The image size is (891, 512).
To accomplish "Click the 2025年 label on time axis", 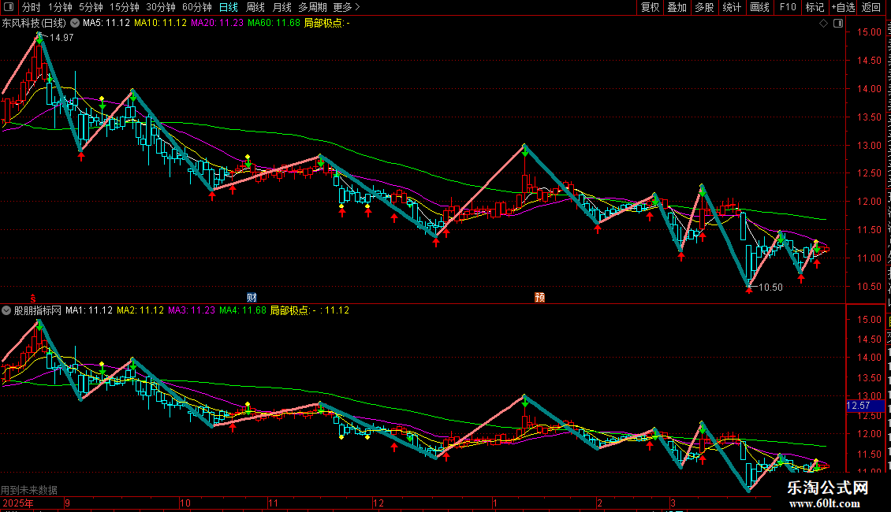I will [x=18, y=503].
